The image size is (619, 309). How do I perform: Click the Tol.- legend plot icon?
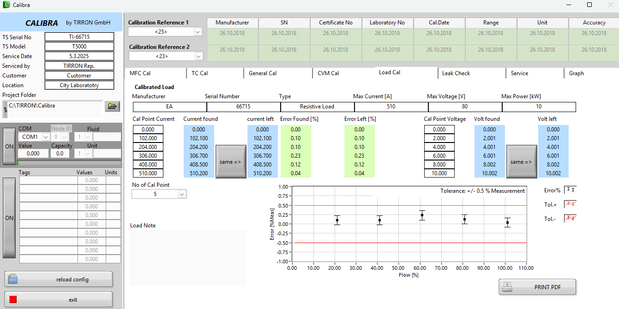[571, 218]
